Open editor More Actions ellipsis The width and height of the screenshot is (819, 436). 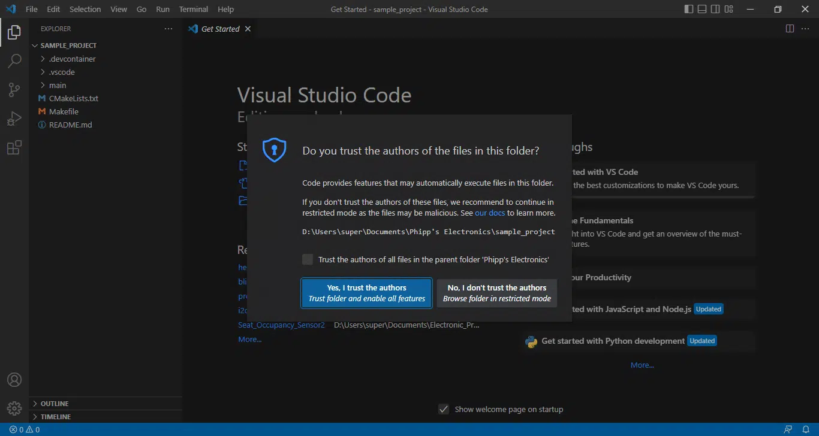pos(806,29)
